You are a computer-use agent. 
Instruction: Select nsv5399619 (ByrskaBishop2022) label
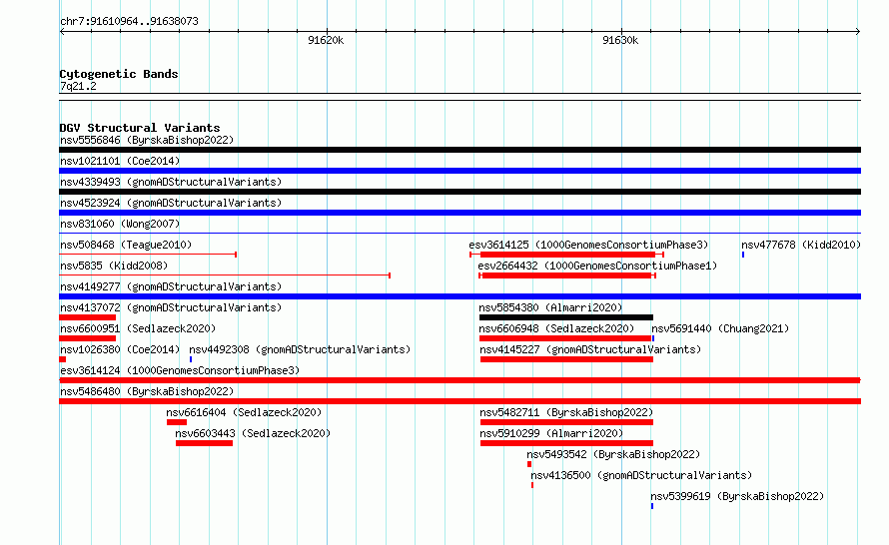[737, 496]
